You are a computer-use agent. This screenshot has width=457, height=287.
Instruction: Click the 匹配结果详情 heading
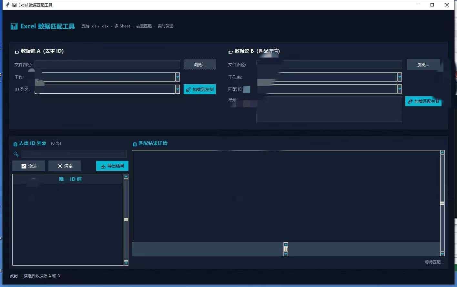pos(153,143)
